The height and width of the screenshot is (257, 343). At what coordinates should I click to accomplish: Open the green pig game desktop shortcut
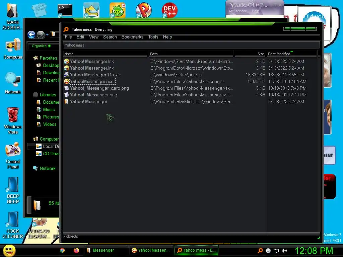(x=118, y=10)
